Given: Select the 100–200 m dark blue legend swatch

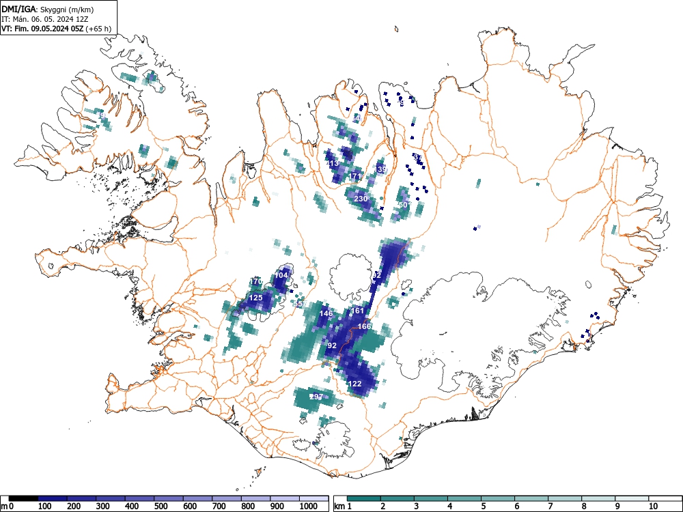Looking at the screenshot, I should pos(53,498).
